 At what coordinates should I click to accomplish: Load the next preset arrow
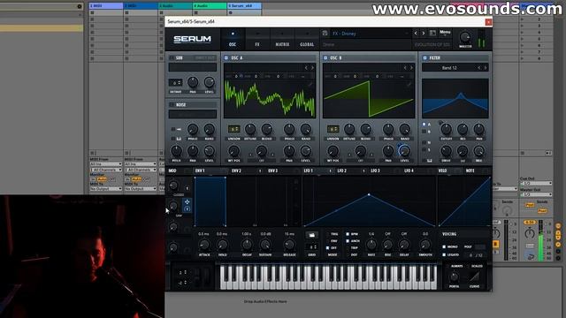point(423,34)
